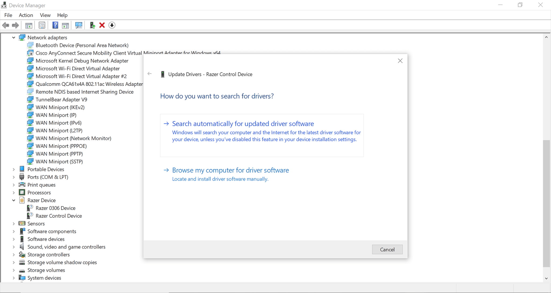Select Microsoft Kernel Debug Network Adapter

pyautogui.click(x=82, y=61)
